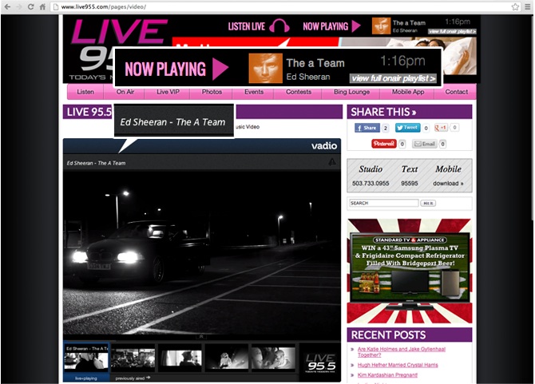Click the Mobile download link

click(448, 184)
